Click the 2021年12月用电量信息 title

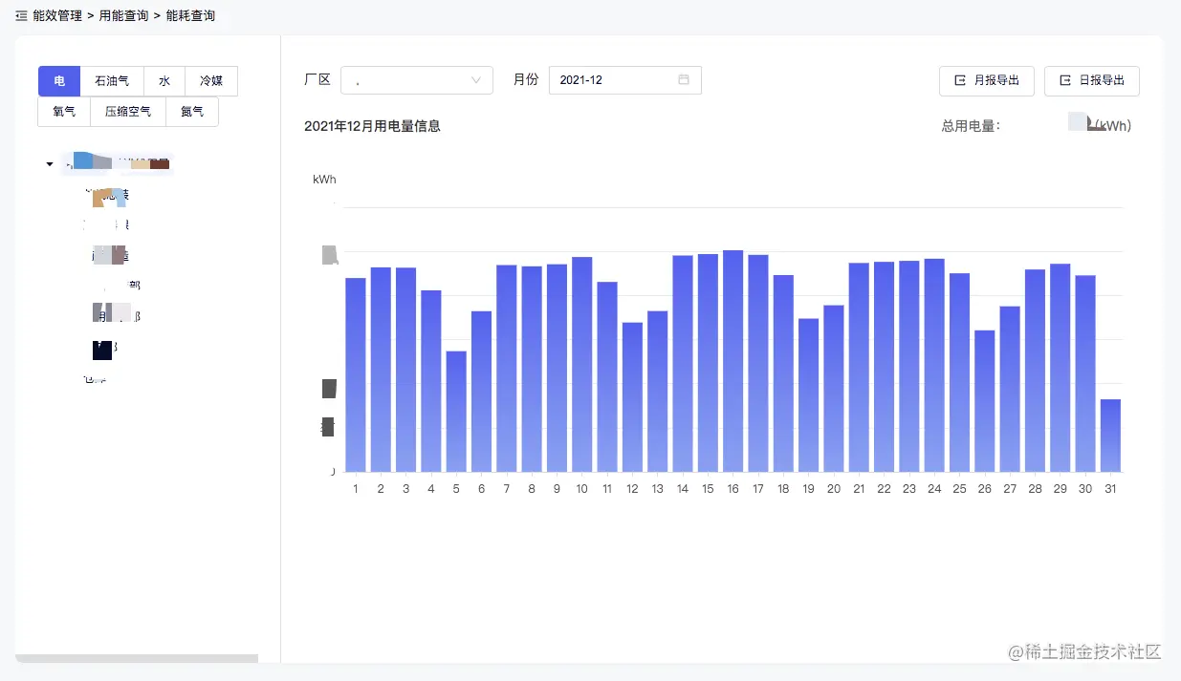point(372,126)
